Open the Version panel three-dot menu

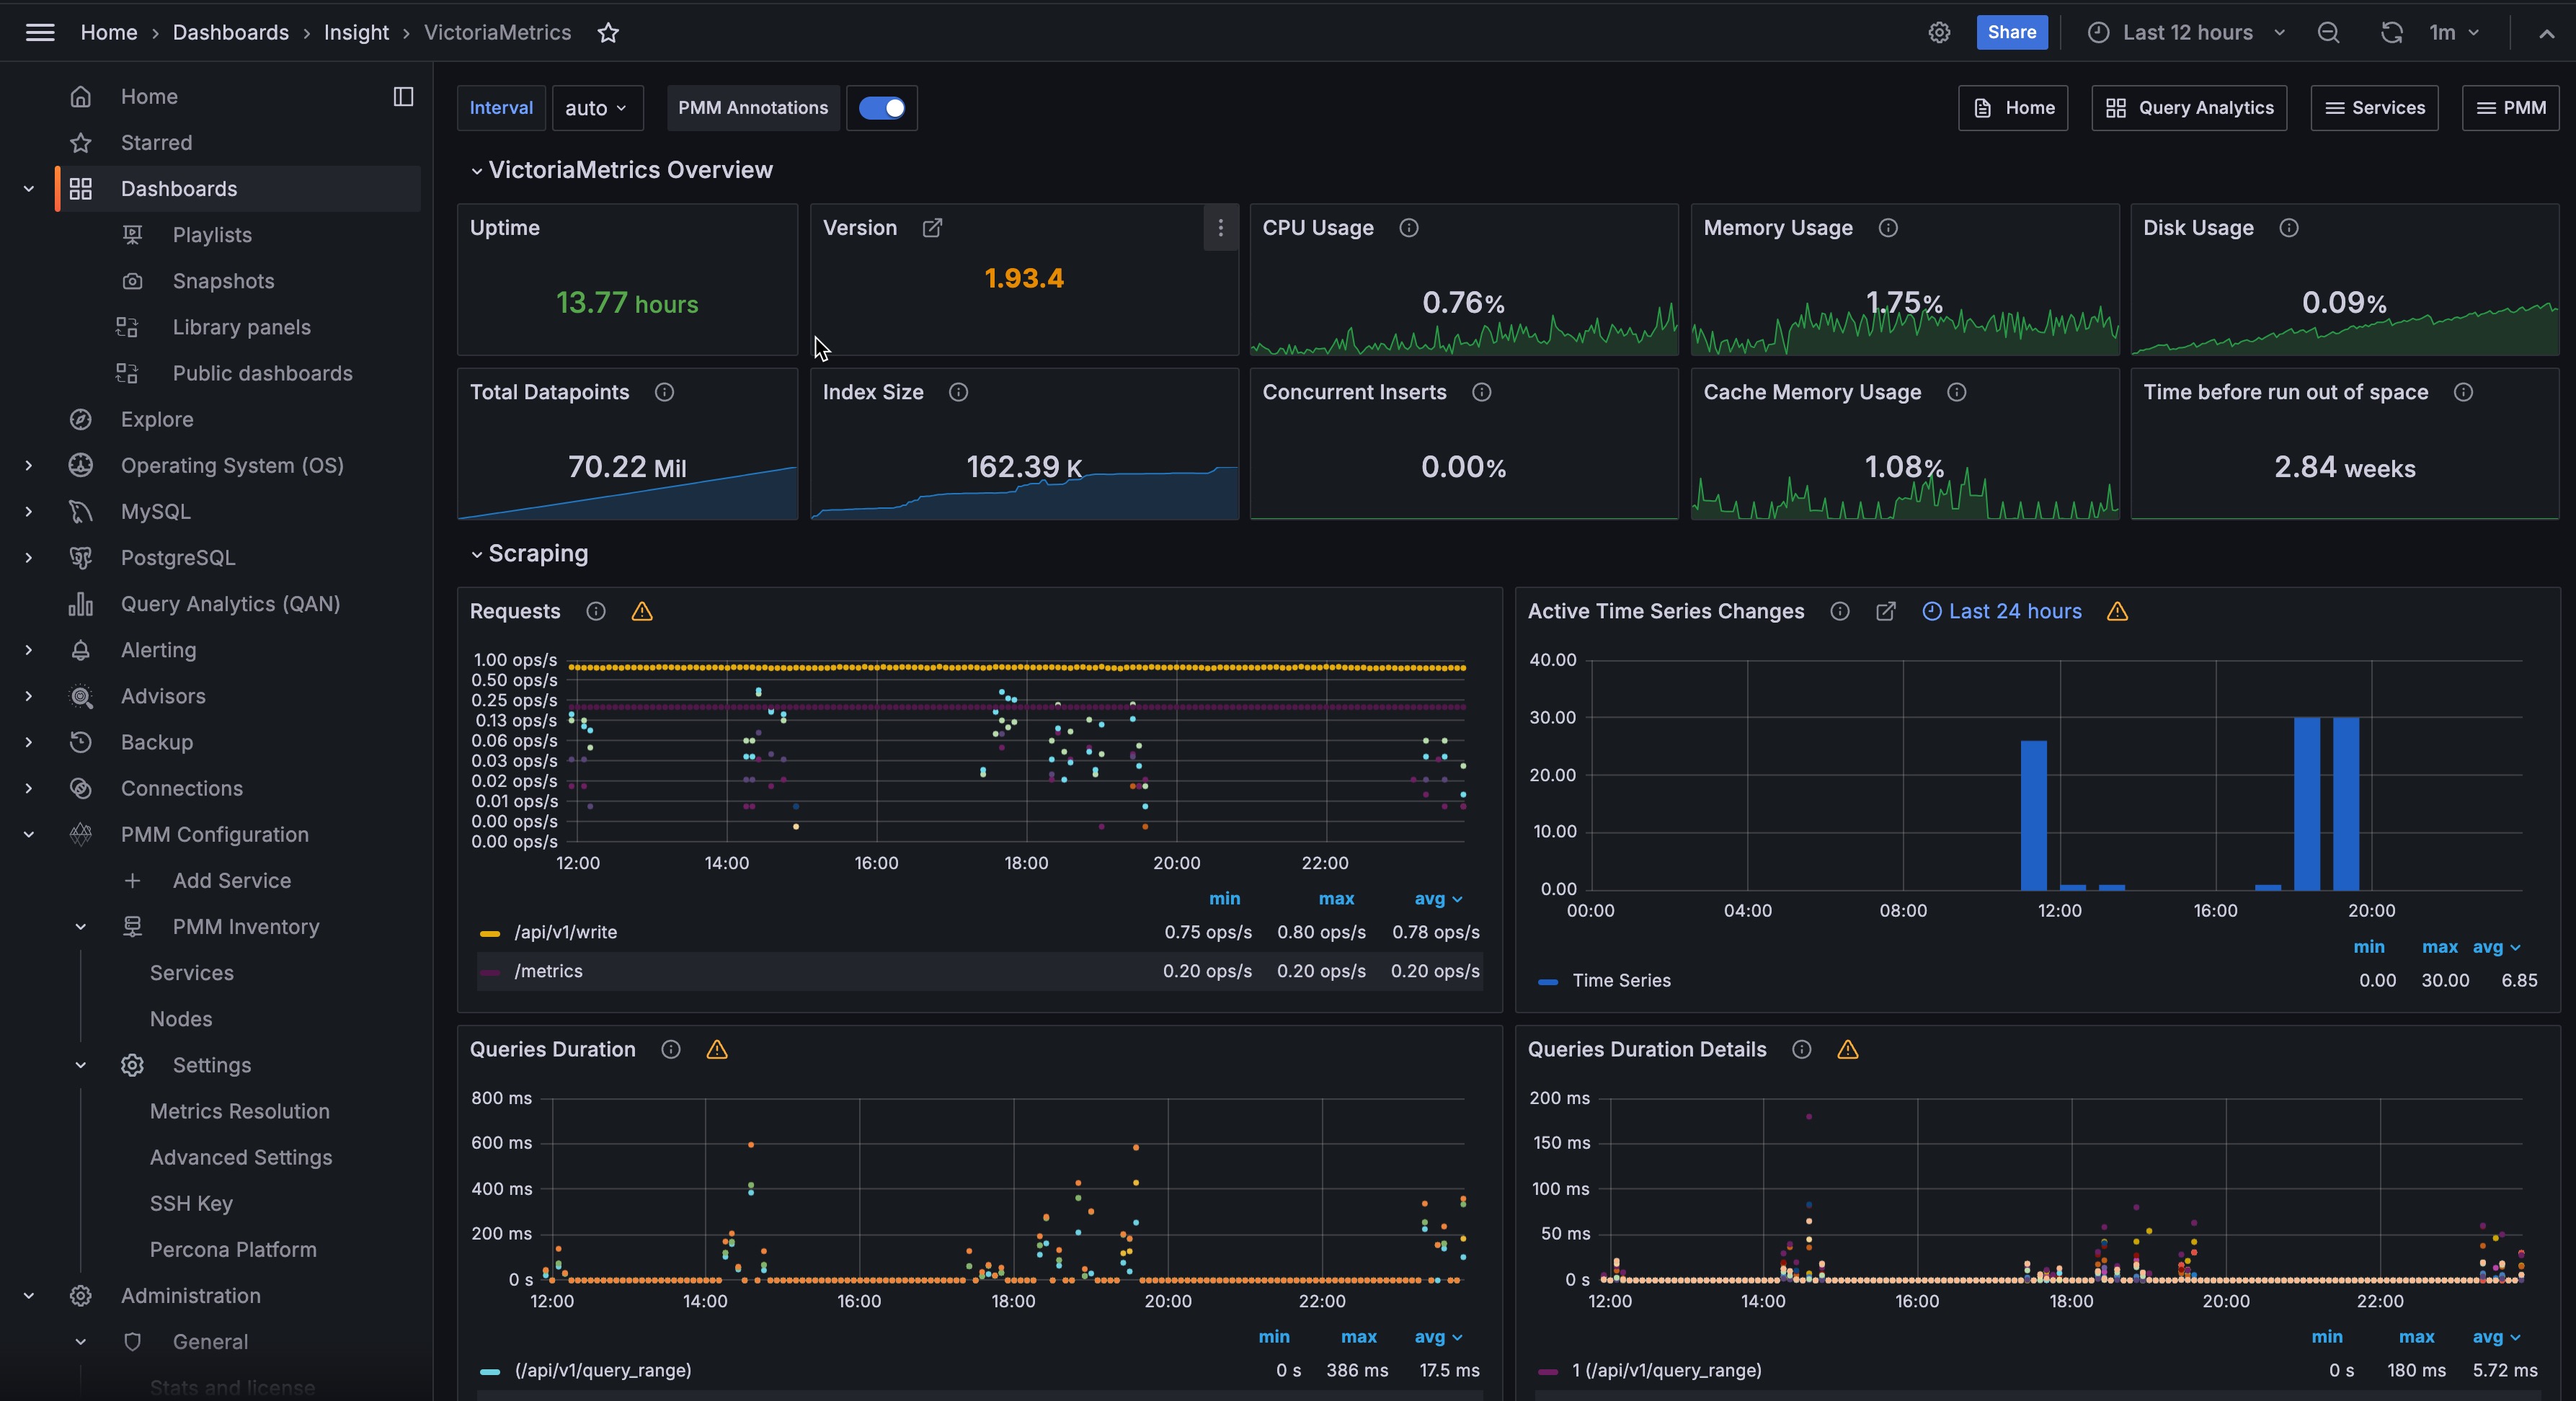(x=1220, y=228)
